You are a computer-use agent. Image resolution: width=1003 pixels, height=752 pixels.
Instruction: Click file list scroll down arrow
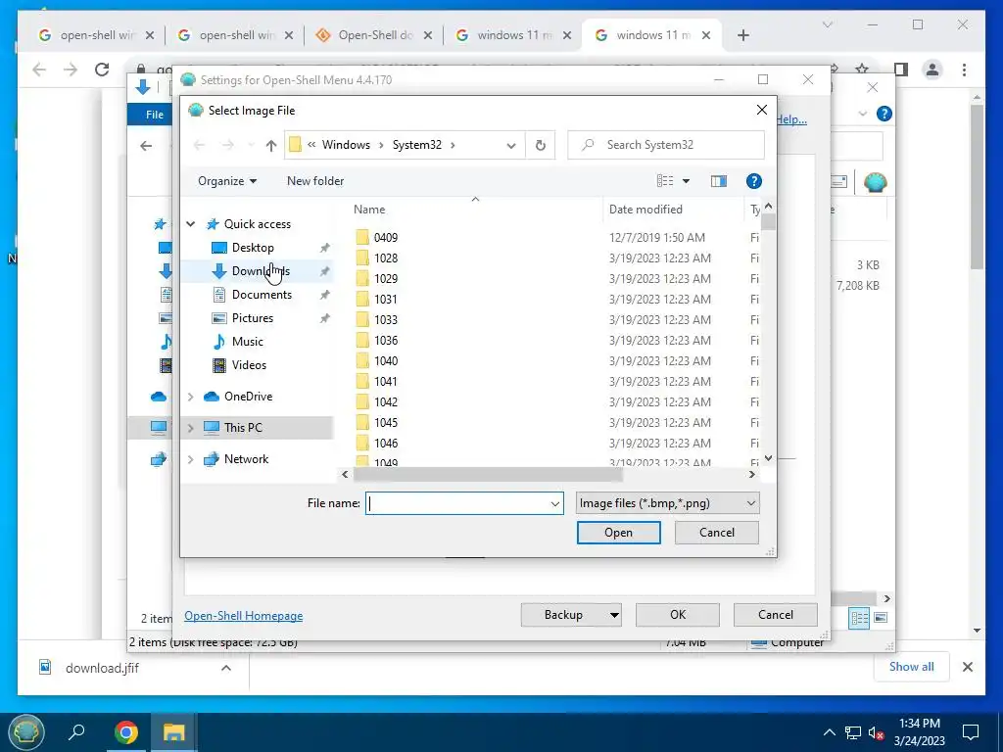(768, 458)
